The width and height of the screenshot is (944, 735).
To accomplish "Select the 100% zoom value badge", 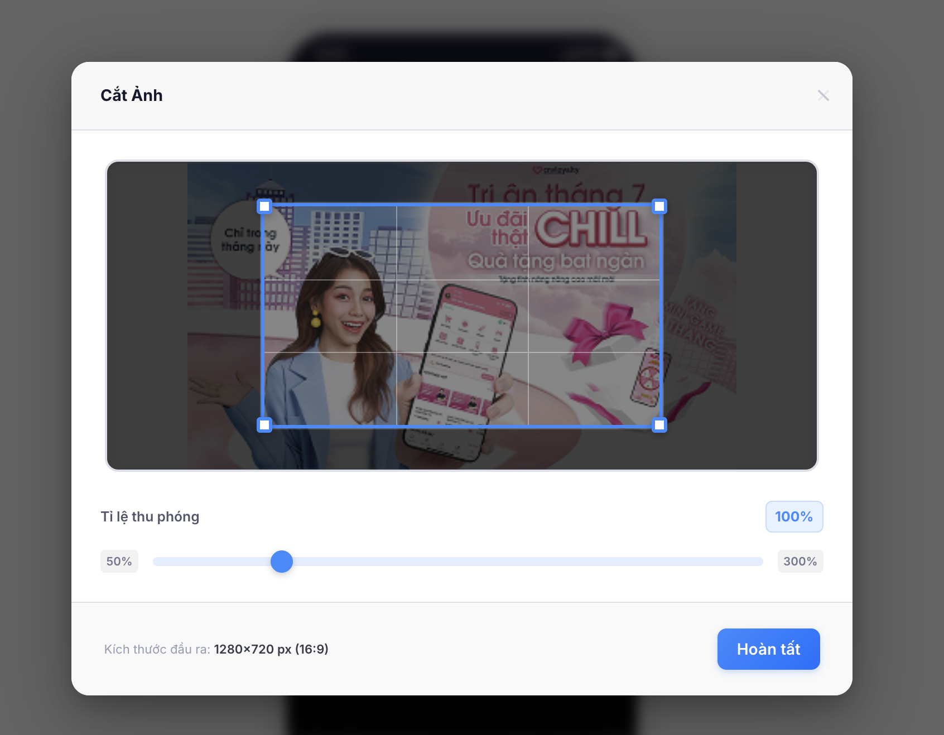I will 793,517.
